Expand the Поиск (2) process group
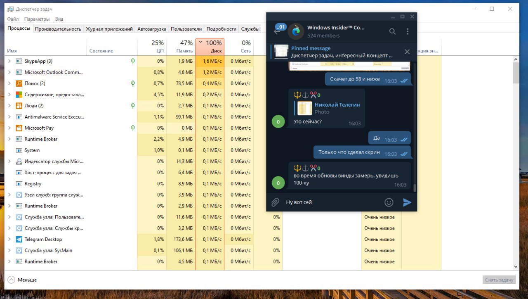This screenshot has height=299, width=528. [9, 83]
